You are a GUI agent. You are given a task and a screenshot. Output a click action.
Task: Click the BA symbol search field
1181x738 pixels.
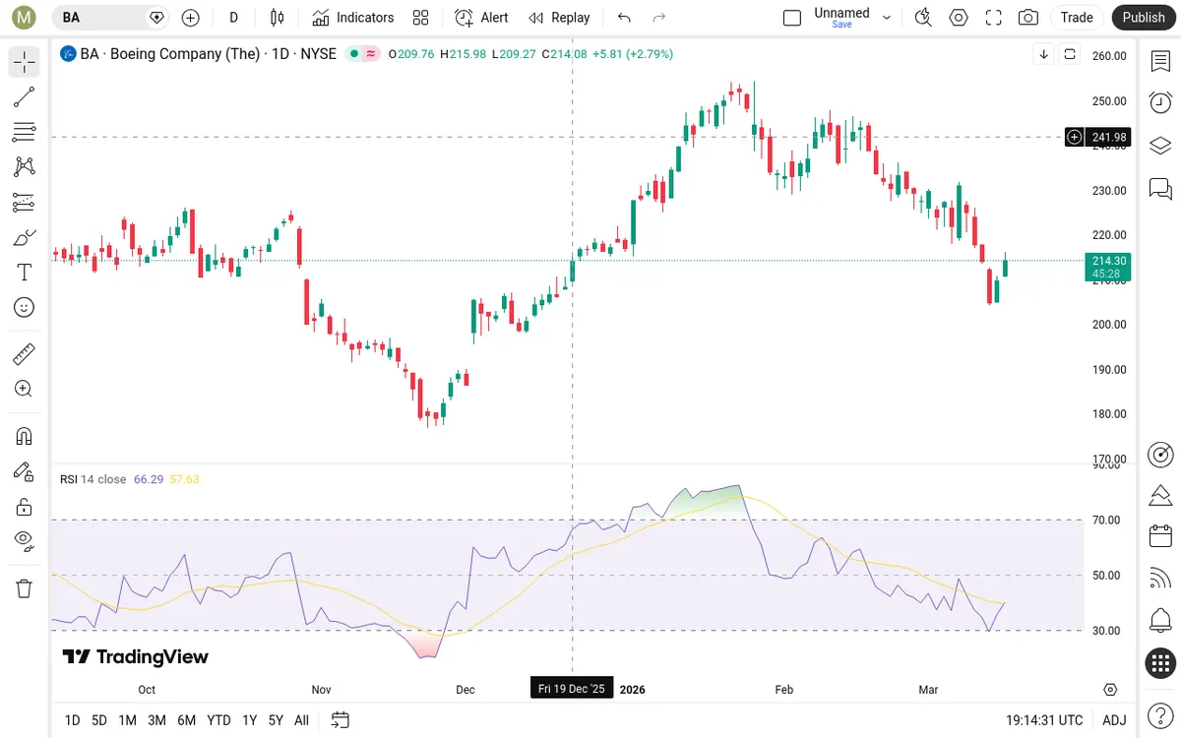[110, 18]
